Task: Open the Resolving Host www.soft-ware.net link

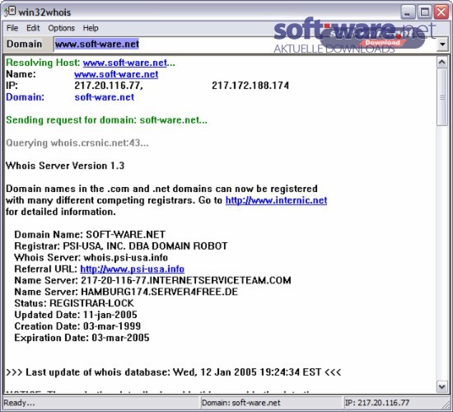Action: (x=125, y=63)
